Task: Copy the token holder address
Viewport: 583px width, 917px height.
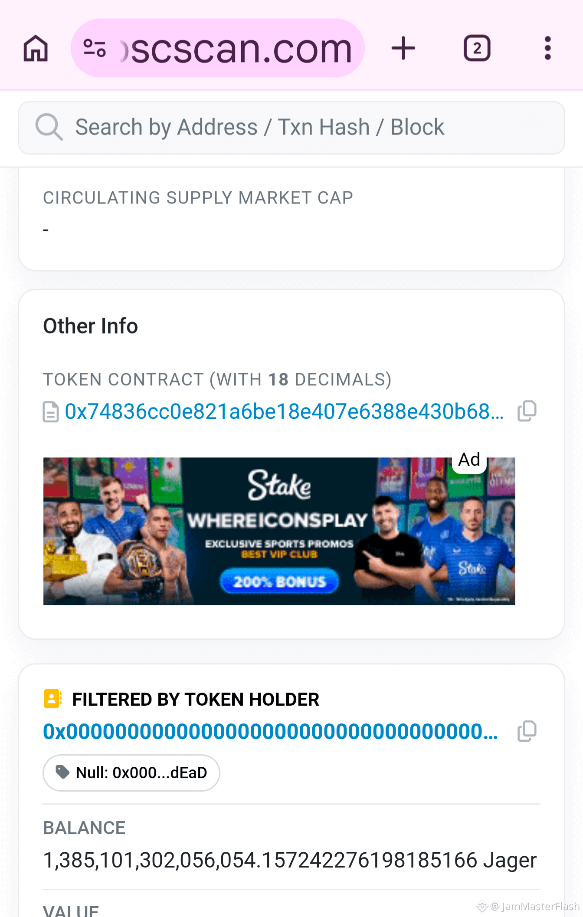Action: (x=527, y=731)
